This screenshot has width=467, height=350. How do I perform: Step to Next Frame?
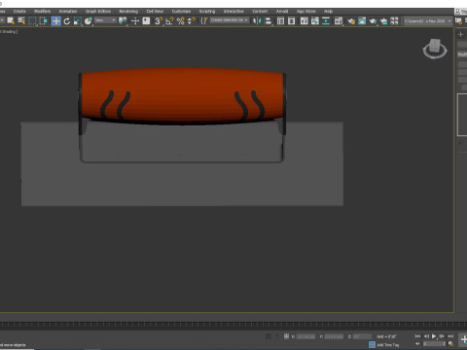click(442, 336)
